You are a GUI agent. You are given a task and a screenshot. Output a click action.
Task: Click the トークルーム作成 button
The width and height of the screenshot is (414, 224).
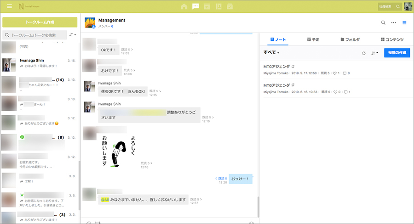click(x=40, y=22)
